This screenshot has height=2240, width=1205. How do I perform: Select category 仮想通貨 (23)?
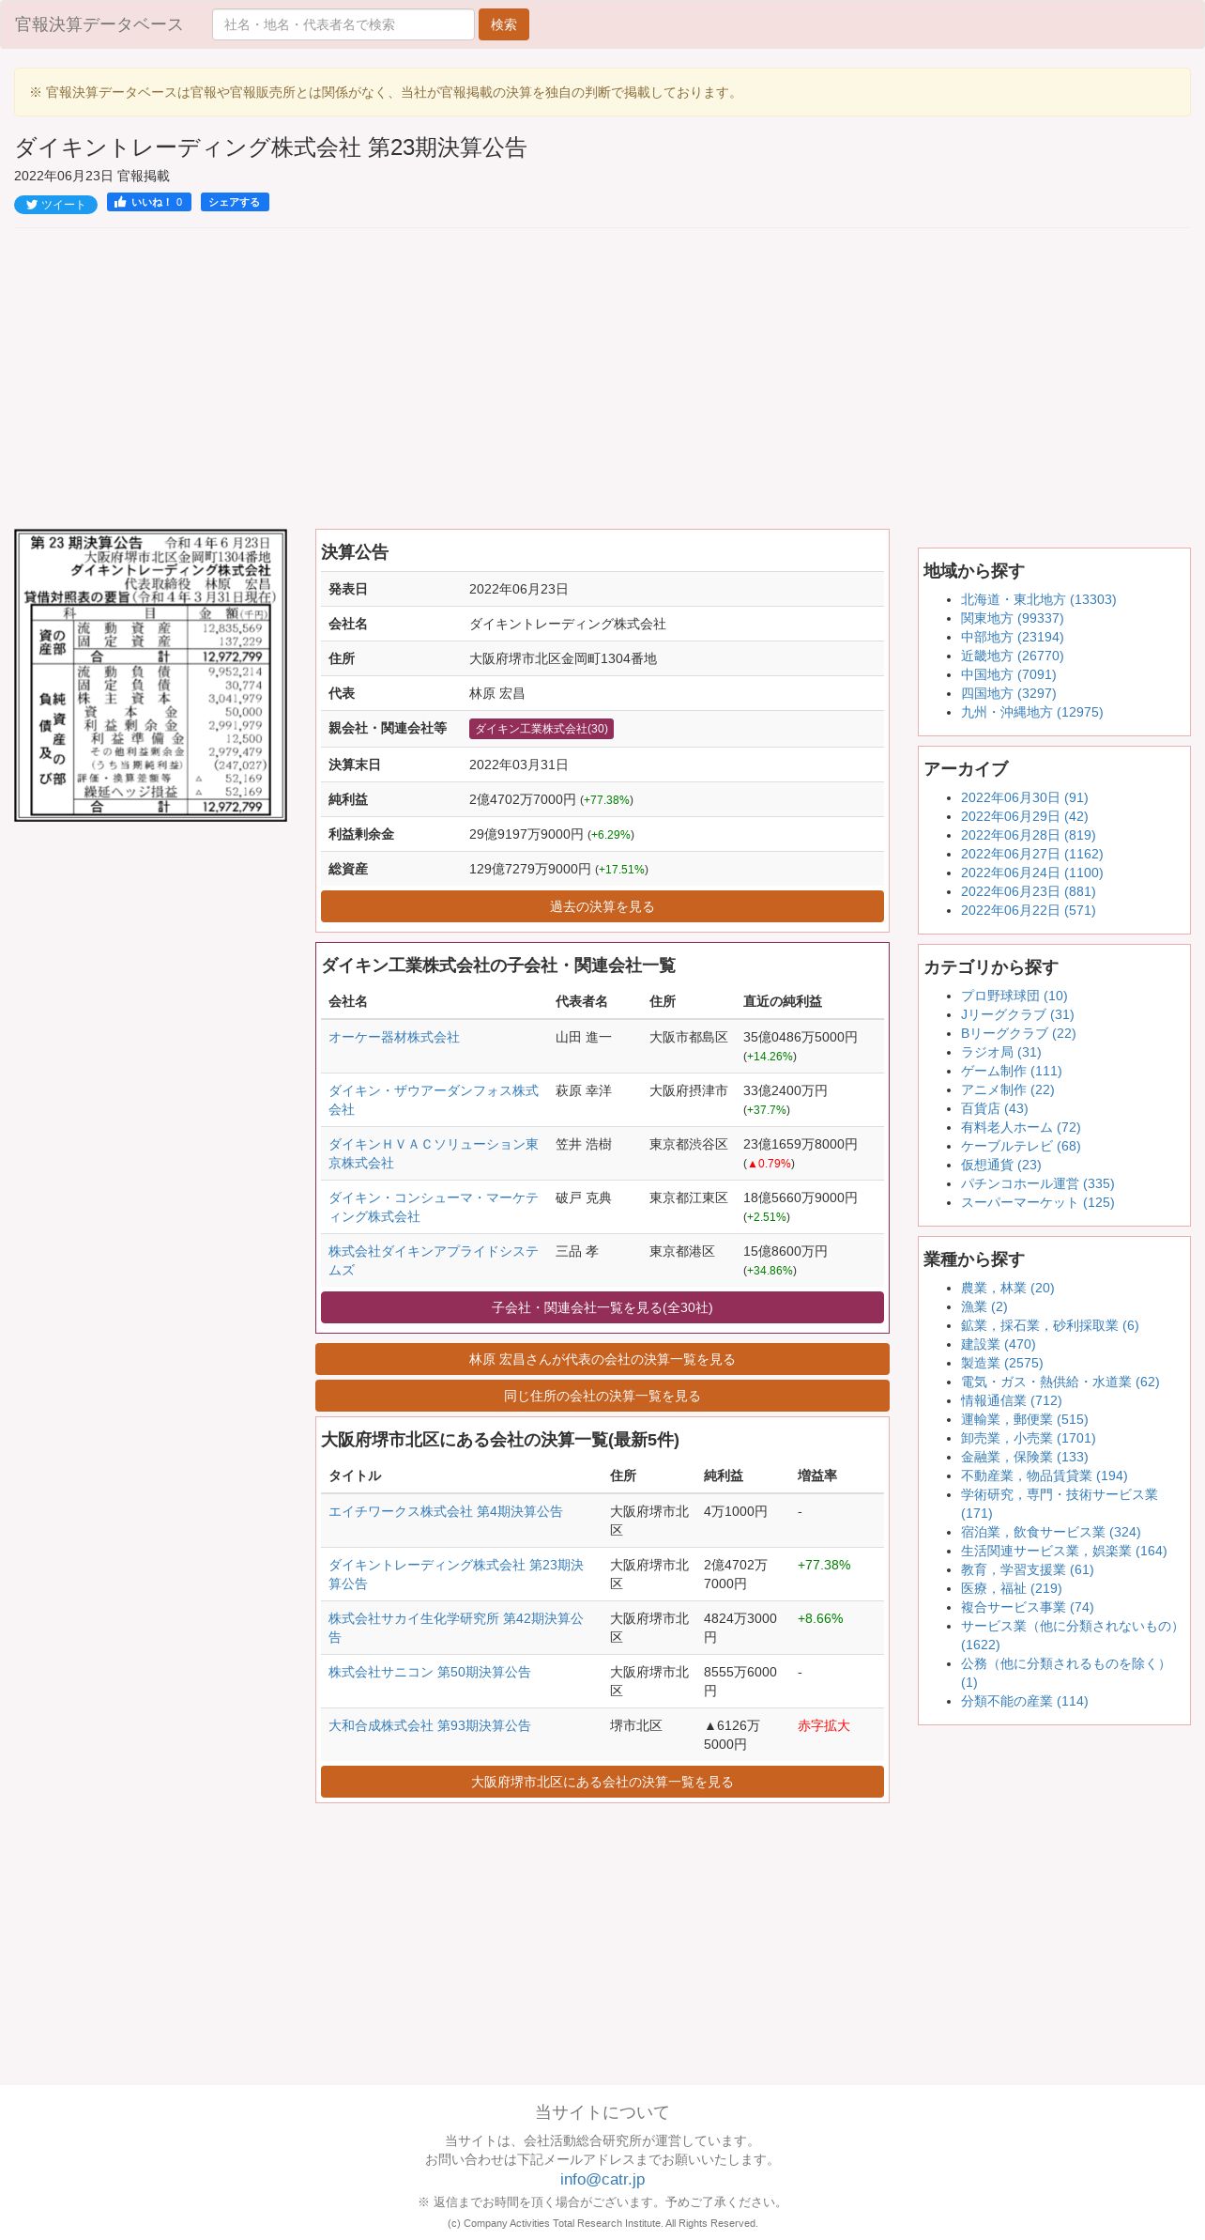(1000, 1165)
